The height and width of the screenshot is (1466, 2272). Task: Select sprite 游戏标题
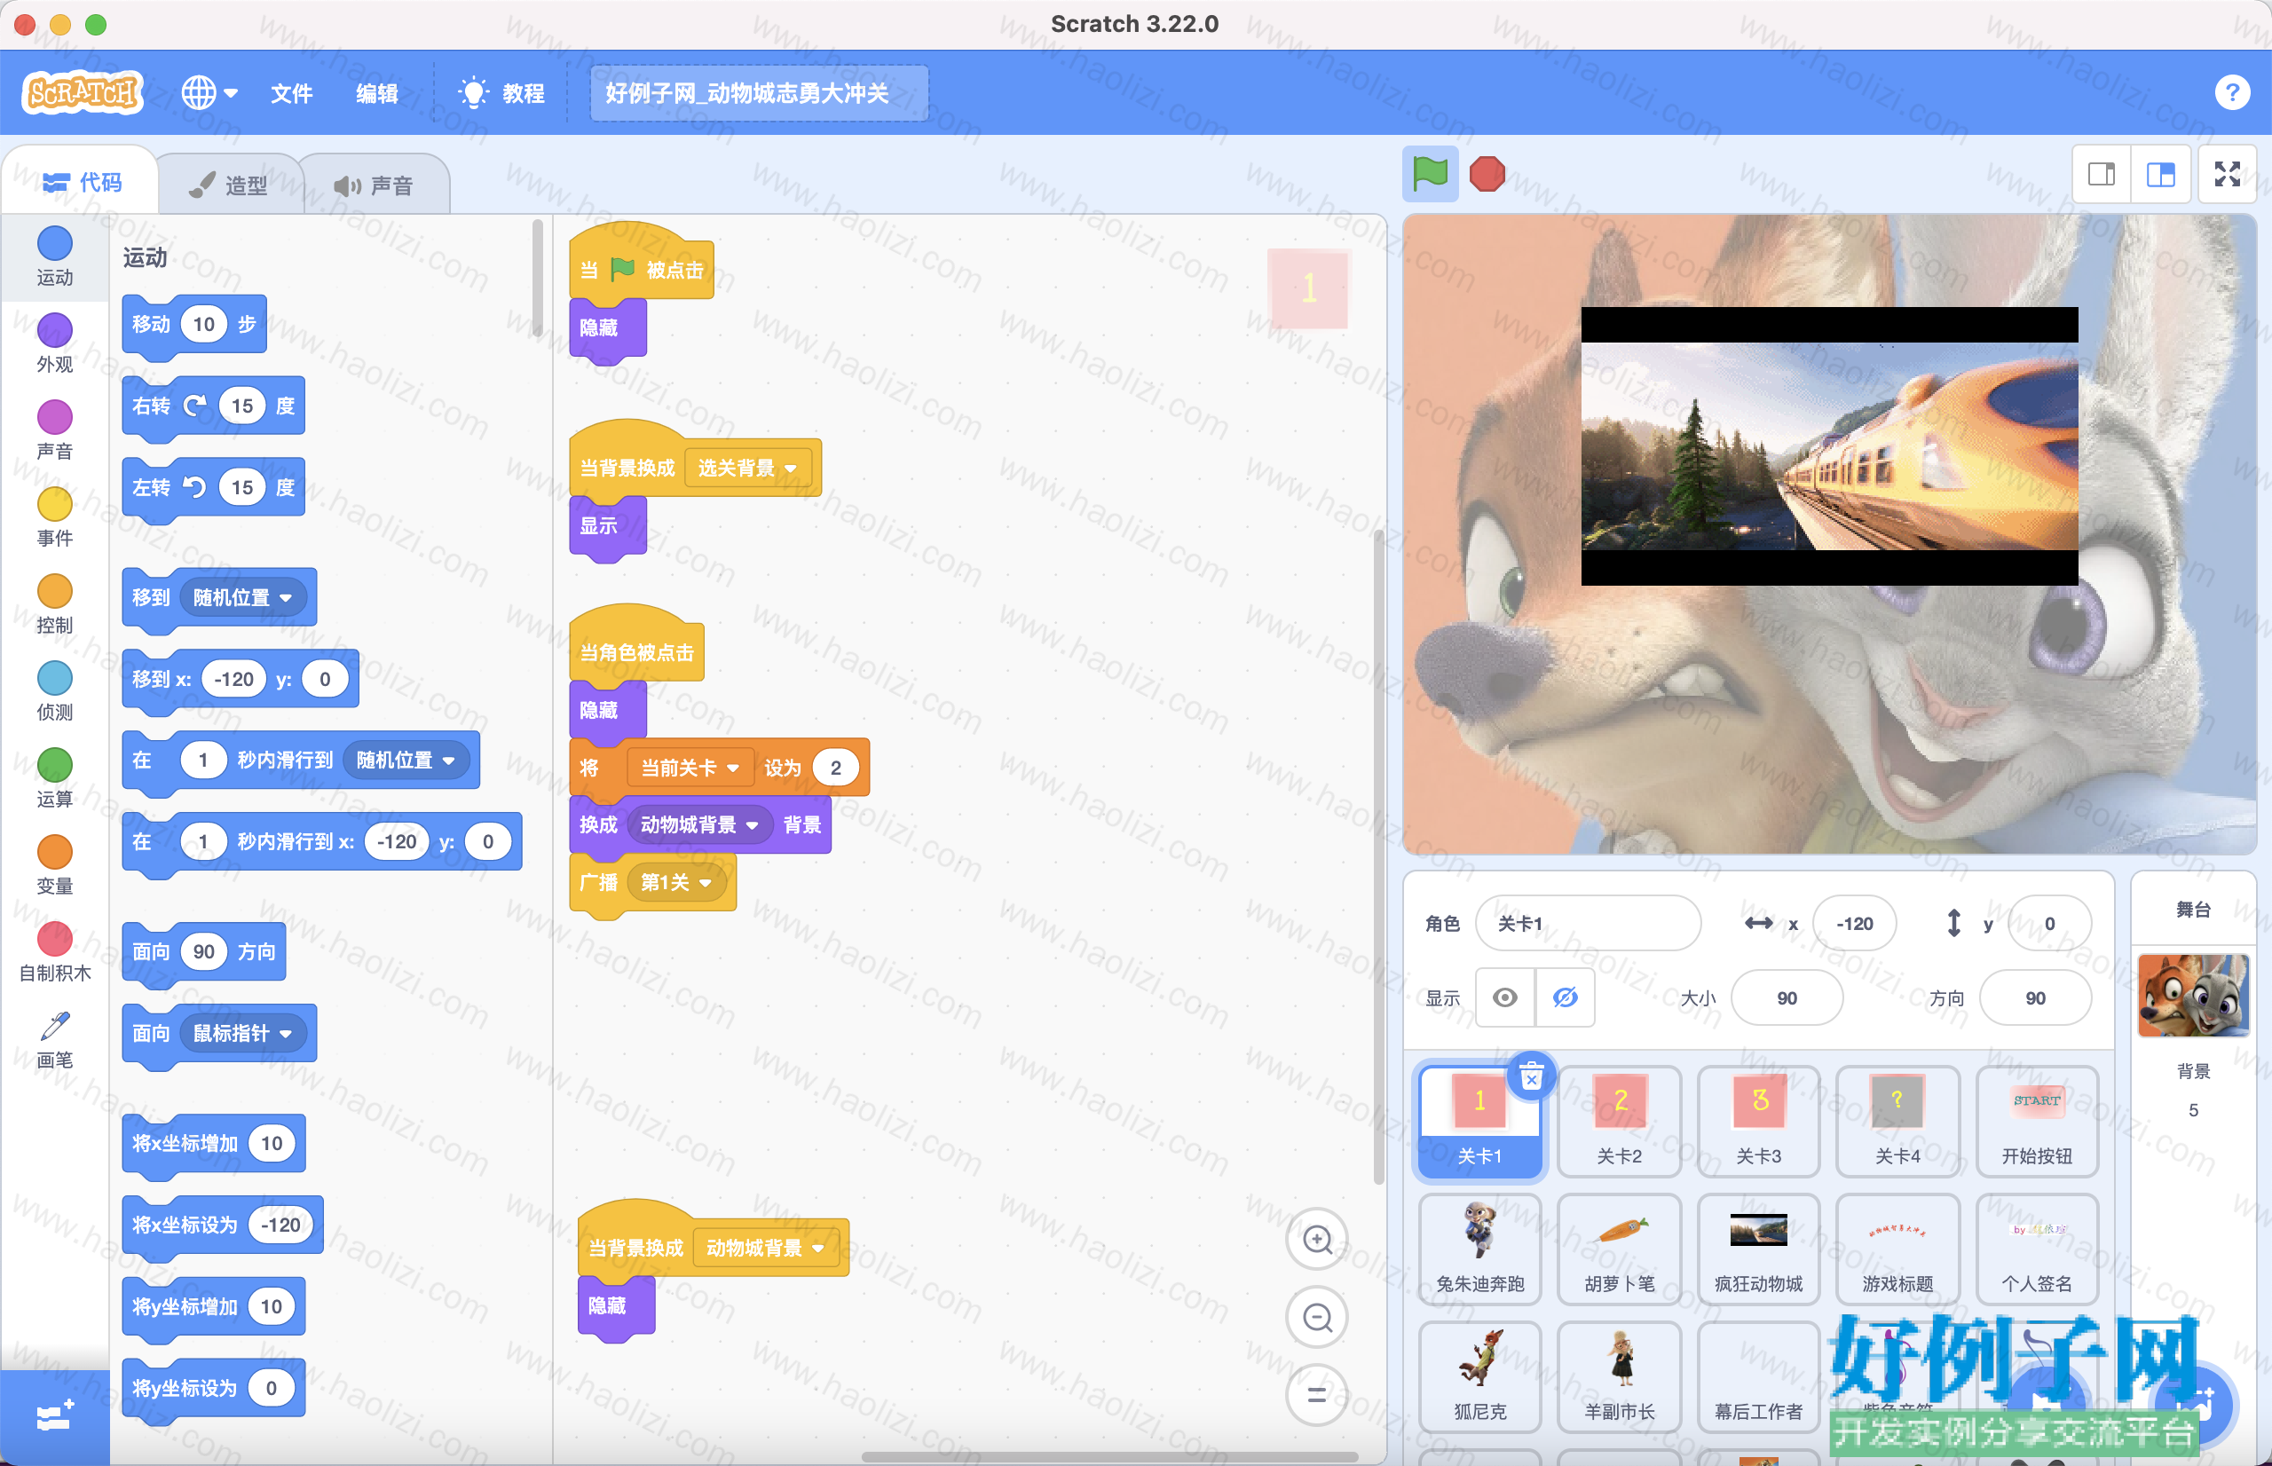pyautogui.click(x=1898, y=1249)
